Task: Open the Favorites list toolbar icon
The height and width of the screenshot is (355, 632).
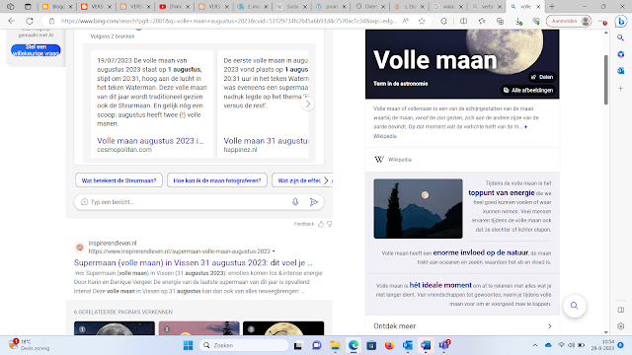Action: click(482, 21)
